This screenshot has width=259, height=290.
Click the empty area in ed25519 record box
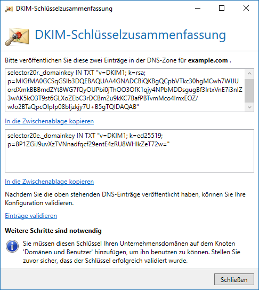point(129,160)
